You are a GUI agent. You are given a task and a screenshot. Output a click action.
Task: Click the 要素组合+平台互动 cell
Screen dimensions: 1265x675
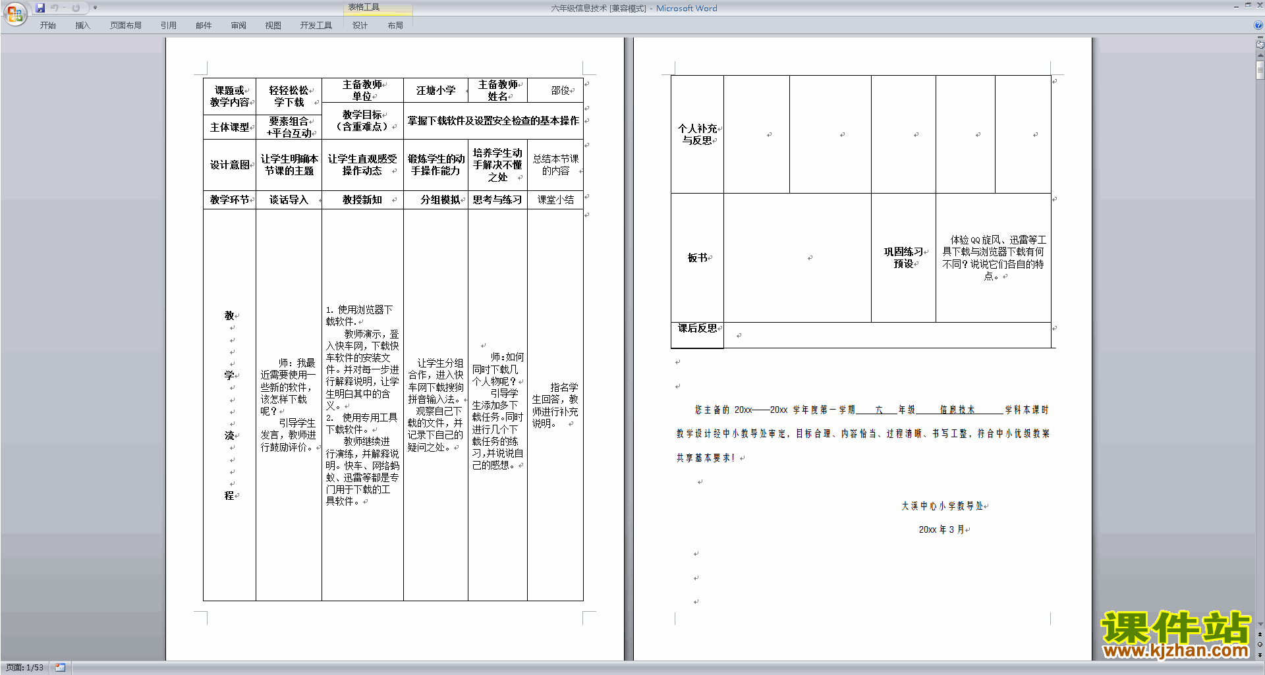point(289,127)
